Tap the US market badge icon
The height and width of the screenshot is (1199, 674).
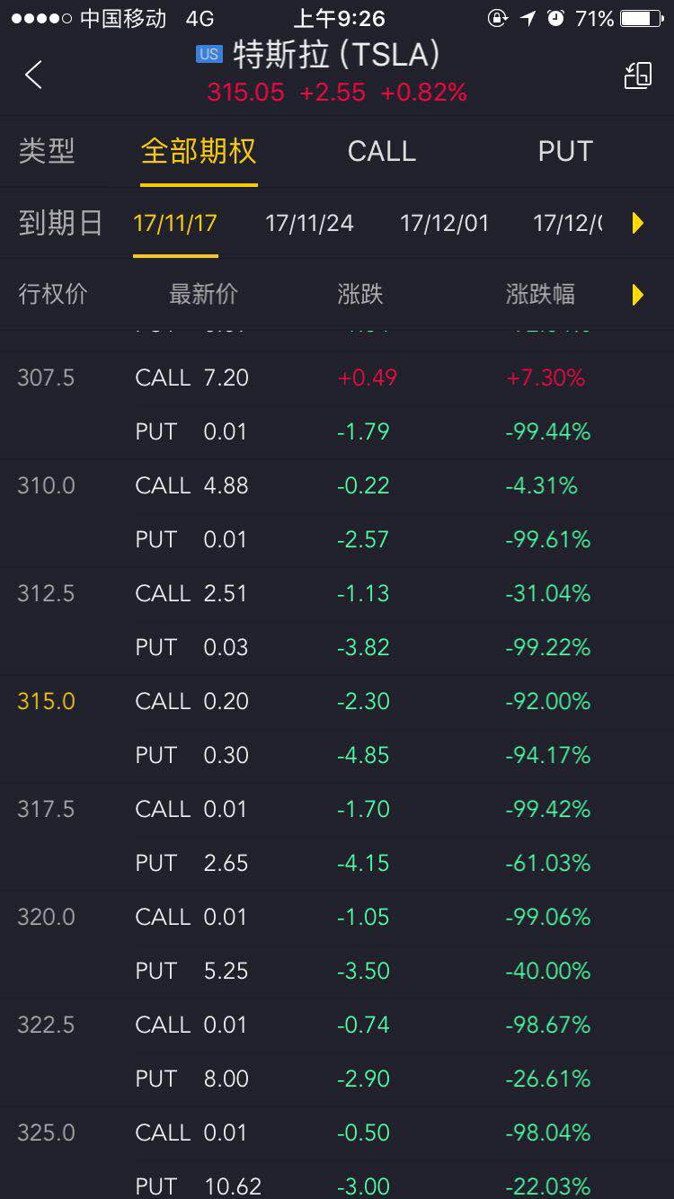point(208,55)
